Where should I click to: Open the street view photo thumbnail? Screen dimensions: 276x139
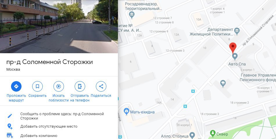click(x=59, y=26)
